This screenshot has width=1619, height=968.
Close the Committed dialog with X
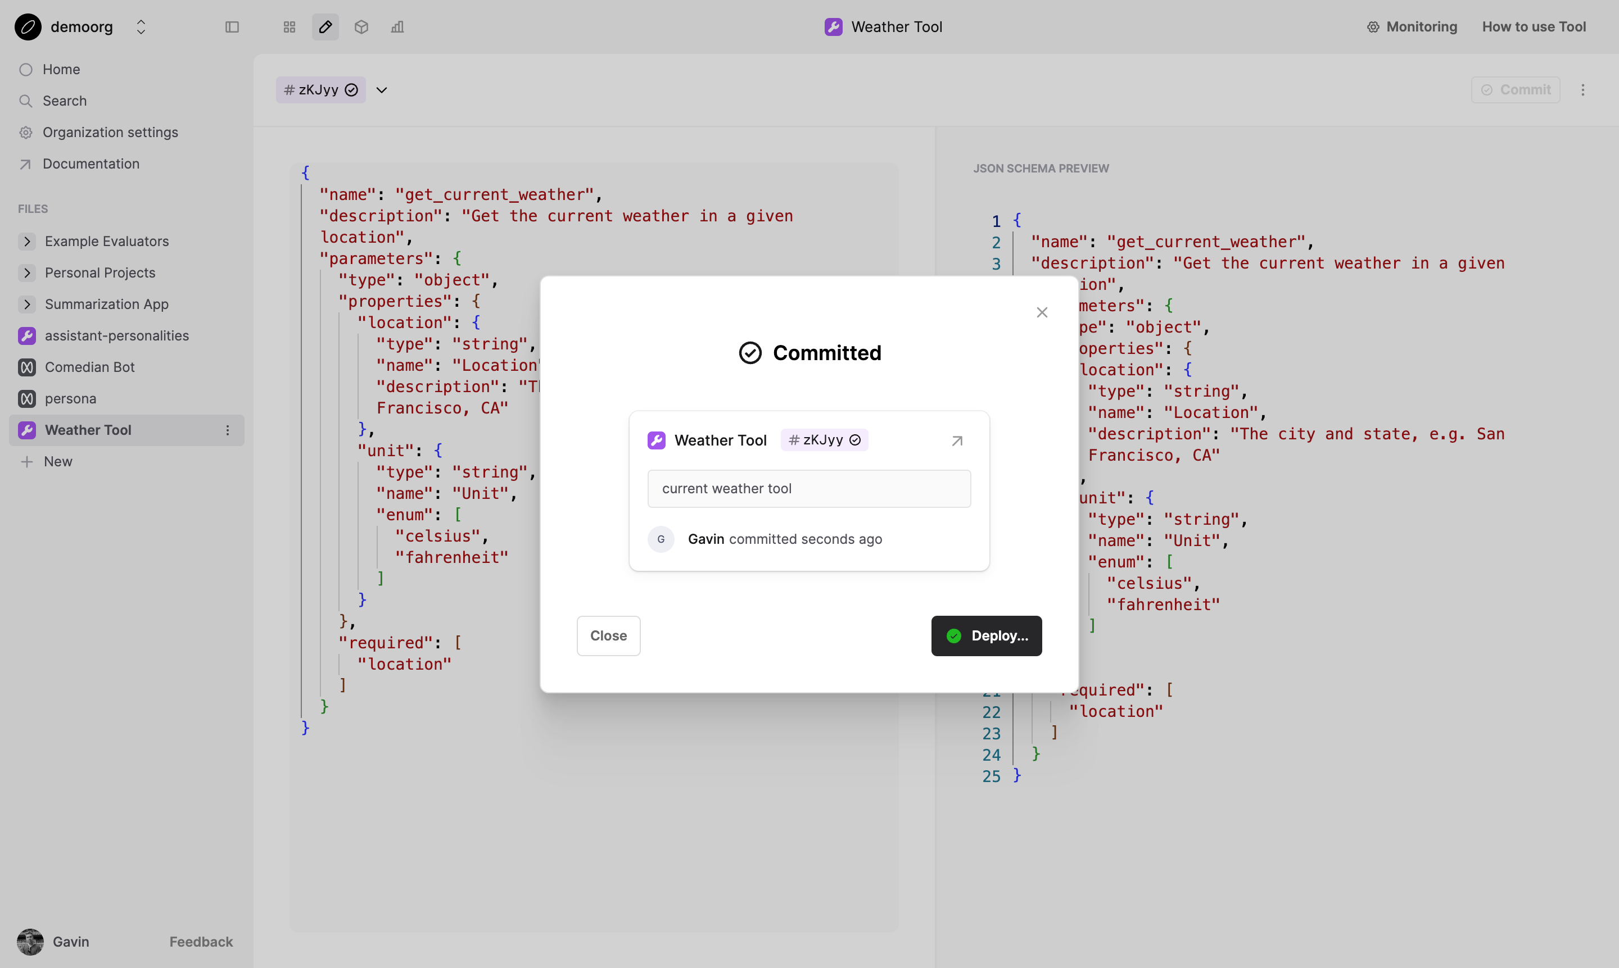pyautogui.click(x=1042, y=312)
